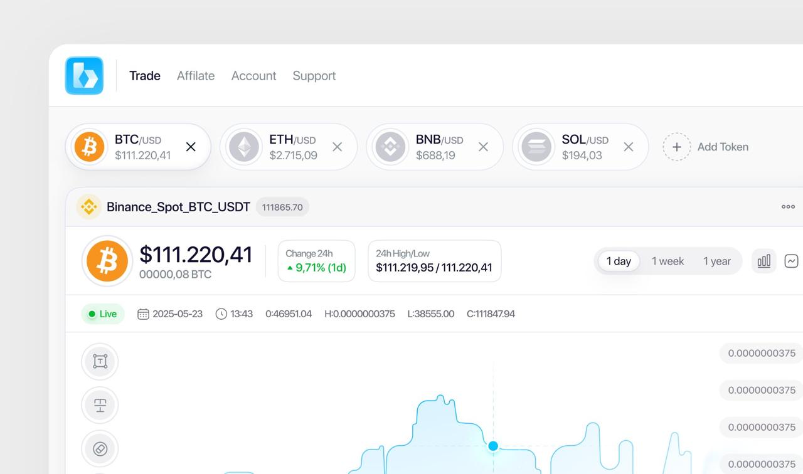Click the Change 24h card
This screenshot has width=803, height=474.
[x=316, y=261]
